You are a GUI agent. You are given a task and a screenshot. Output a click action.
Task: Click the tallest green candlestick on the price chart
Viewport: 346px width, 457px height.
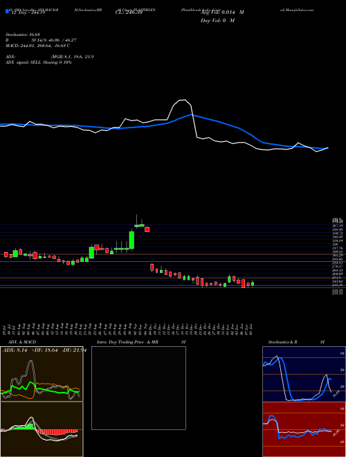pyautogui.click(x=131, y=240)
